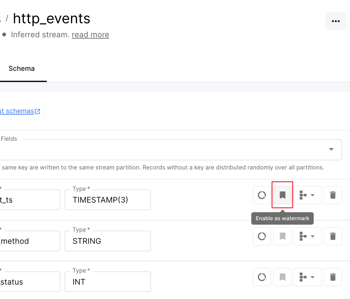Click the read more link
This screenshot has height=299, width=350.
[x=90, y=34]
